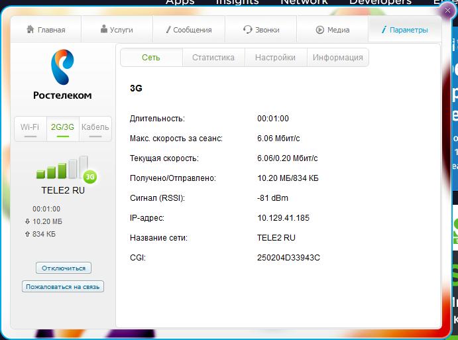458x340 pixels.
Task: Click the IP address value 10.129.41.185
Action: coord(283,217)
